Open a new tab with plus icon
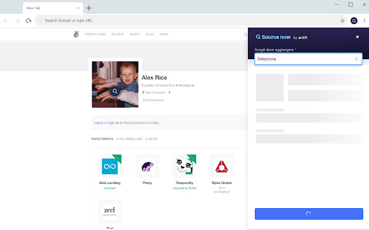369x230 pixels. pyautogui.click(x=89, y=8)
